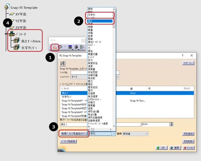Choose 体積 from the type list
This screenshot has width=201, height=161.
[x=90, y=33]
